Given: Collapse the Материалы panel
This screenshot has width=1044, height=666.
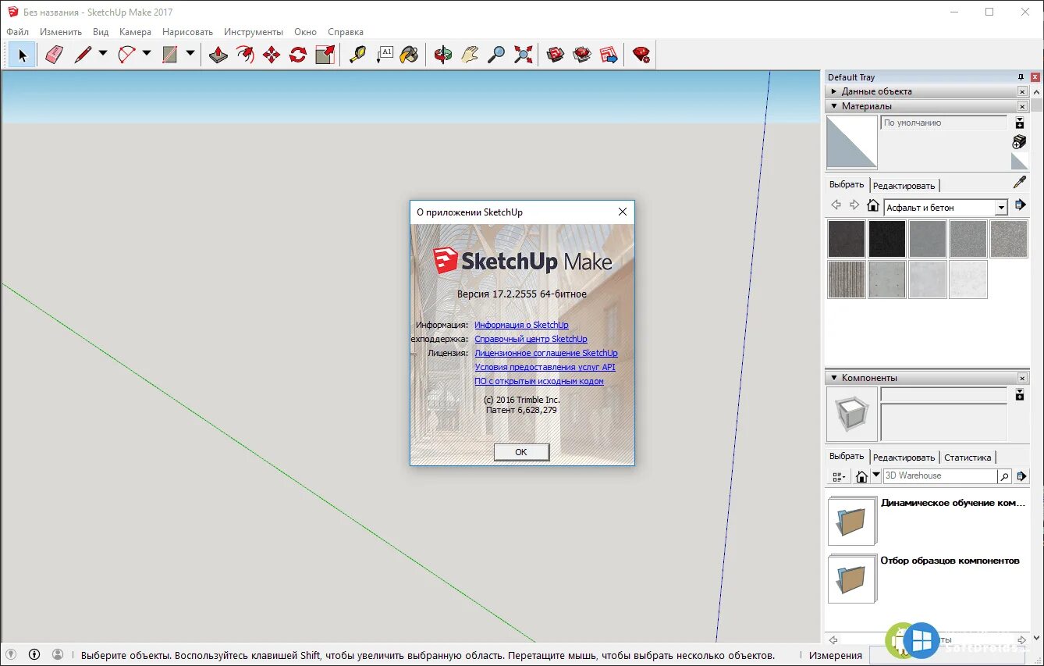Looking at the screenshot, I should tap(928, 106).
